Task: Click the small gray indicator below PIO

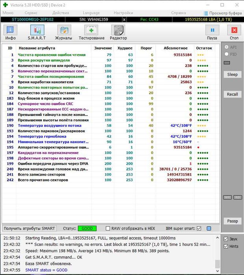Action: [227, 63]
